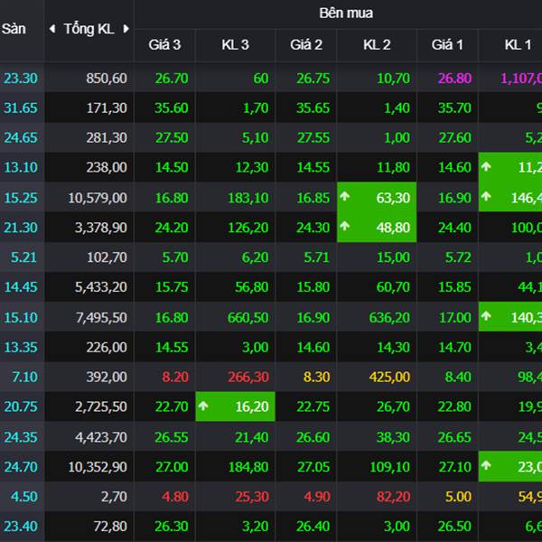The image size is (542, 542).
Task: Click the up arrow in the 63,30 cell
Action: pyautogui.click(x=346, y=197)
